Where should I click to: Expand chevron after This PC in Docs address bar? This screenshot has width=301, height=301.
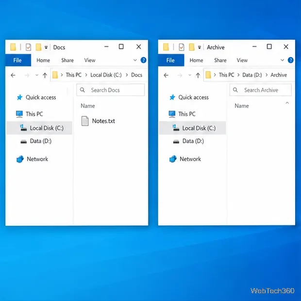click(86, 75)
